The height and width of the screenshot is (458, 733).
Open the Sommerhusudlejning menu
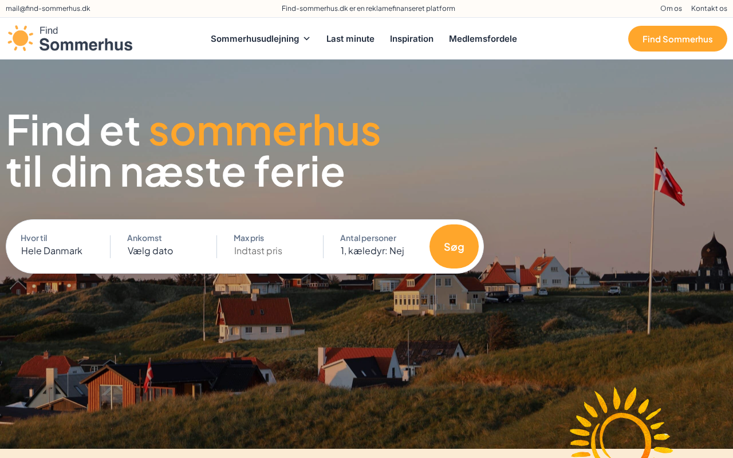(260, 38)
